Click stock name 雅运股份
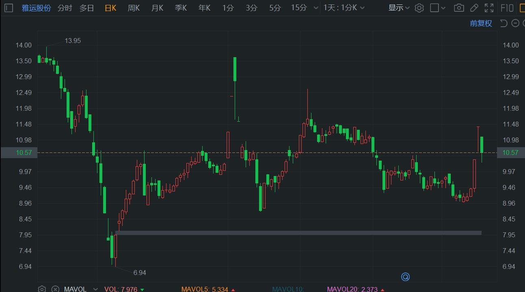 [x=36, y=8]
